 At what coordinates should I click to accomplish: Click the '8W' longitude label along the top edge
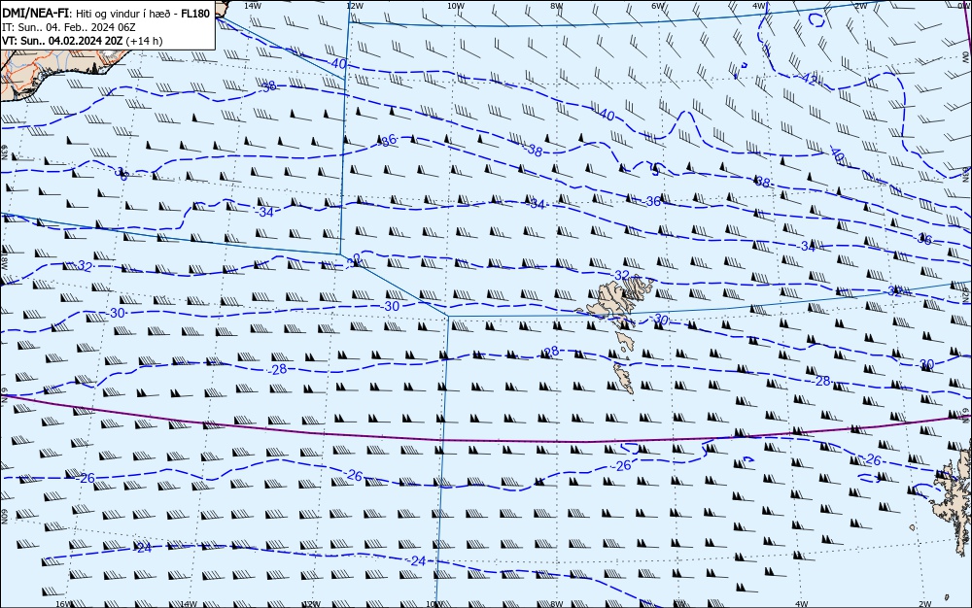[x=557, y=5]
